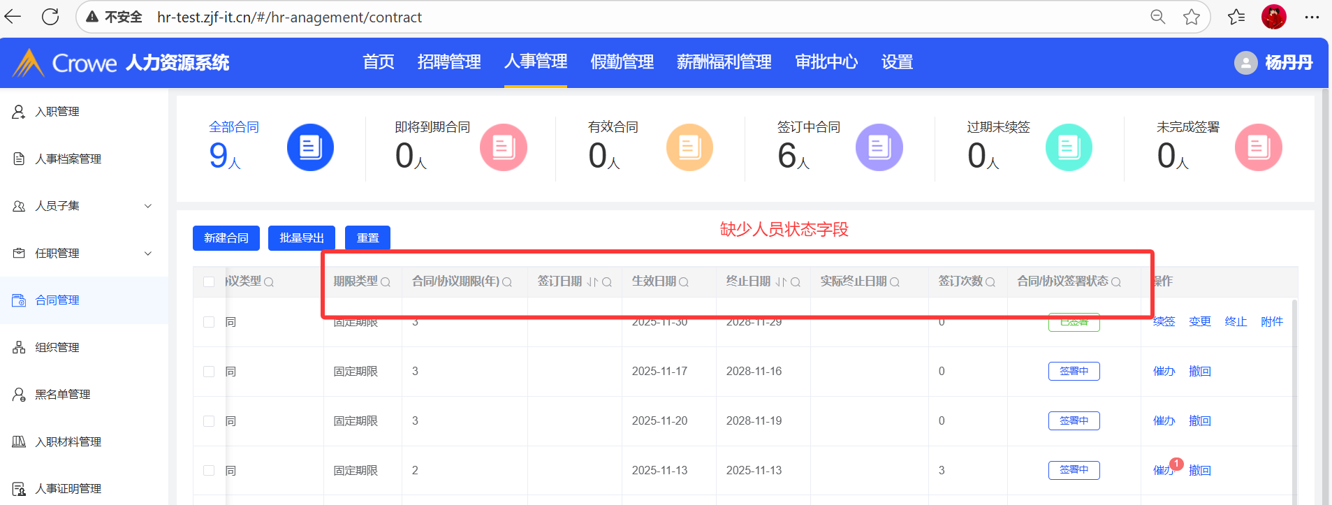Click 续签 link in first row

[x=1164, y=322]
